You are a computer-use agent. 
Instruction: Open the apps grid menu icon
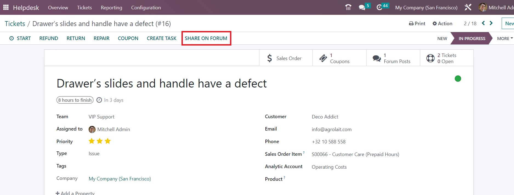tap(6, 7)
